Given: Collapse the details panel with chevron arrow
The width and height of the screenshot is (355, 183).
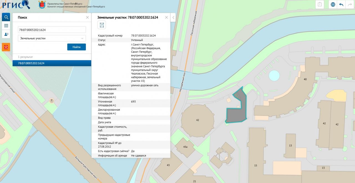Looking at the screenshot, I should (173, 17).
